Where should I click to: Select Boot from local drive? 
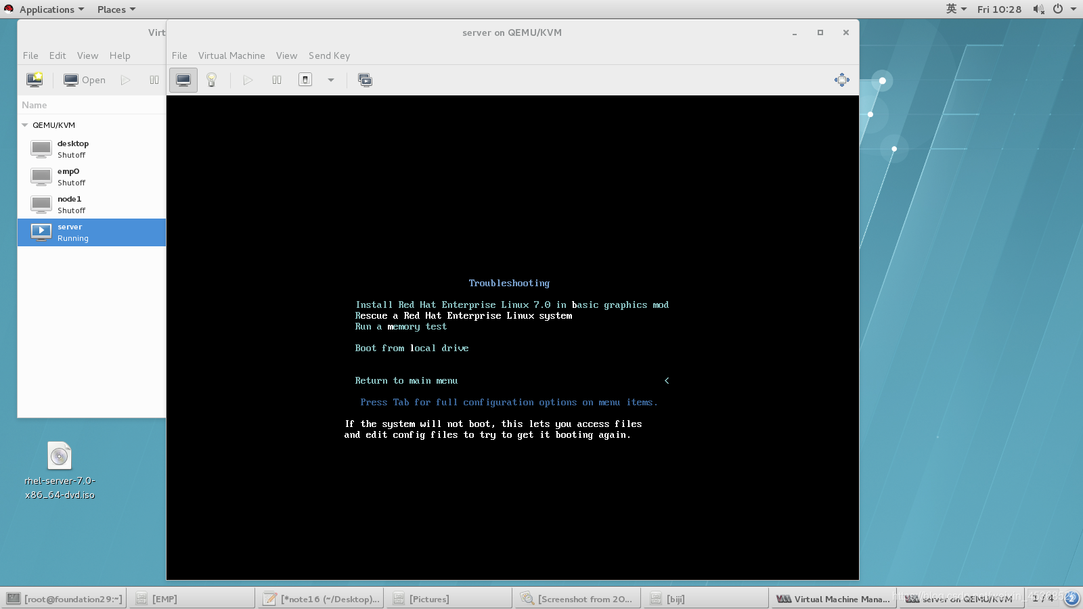[412, 348]
